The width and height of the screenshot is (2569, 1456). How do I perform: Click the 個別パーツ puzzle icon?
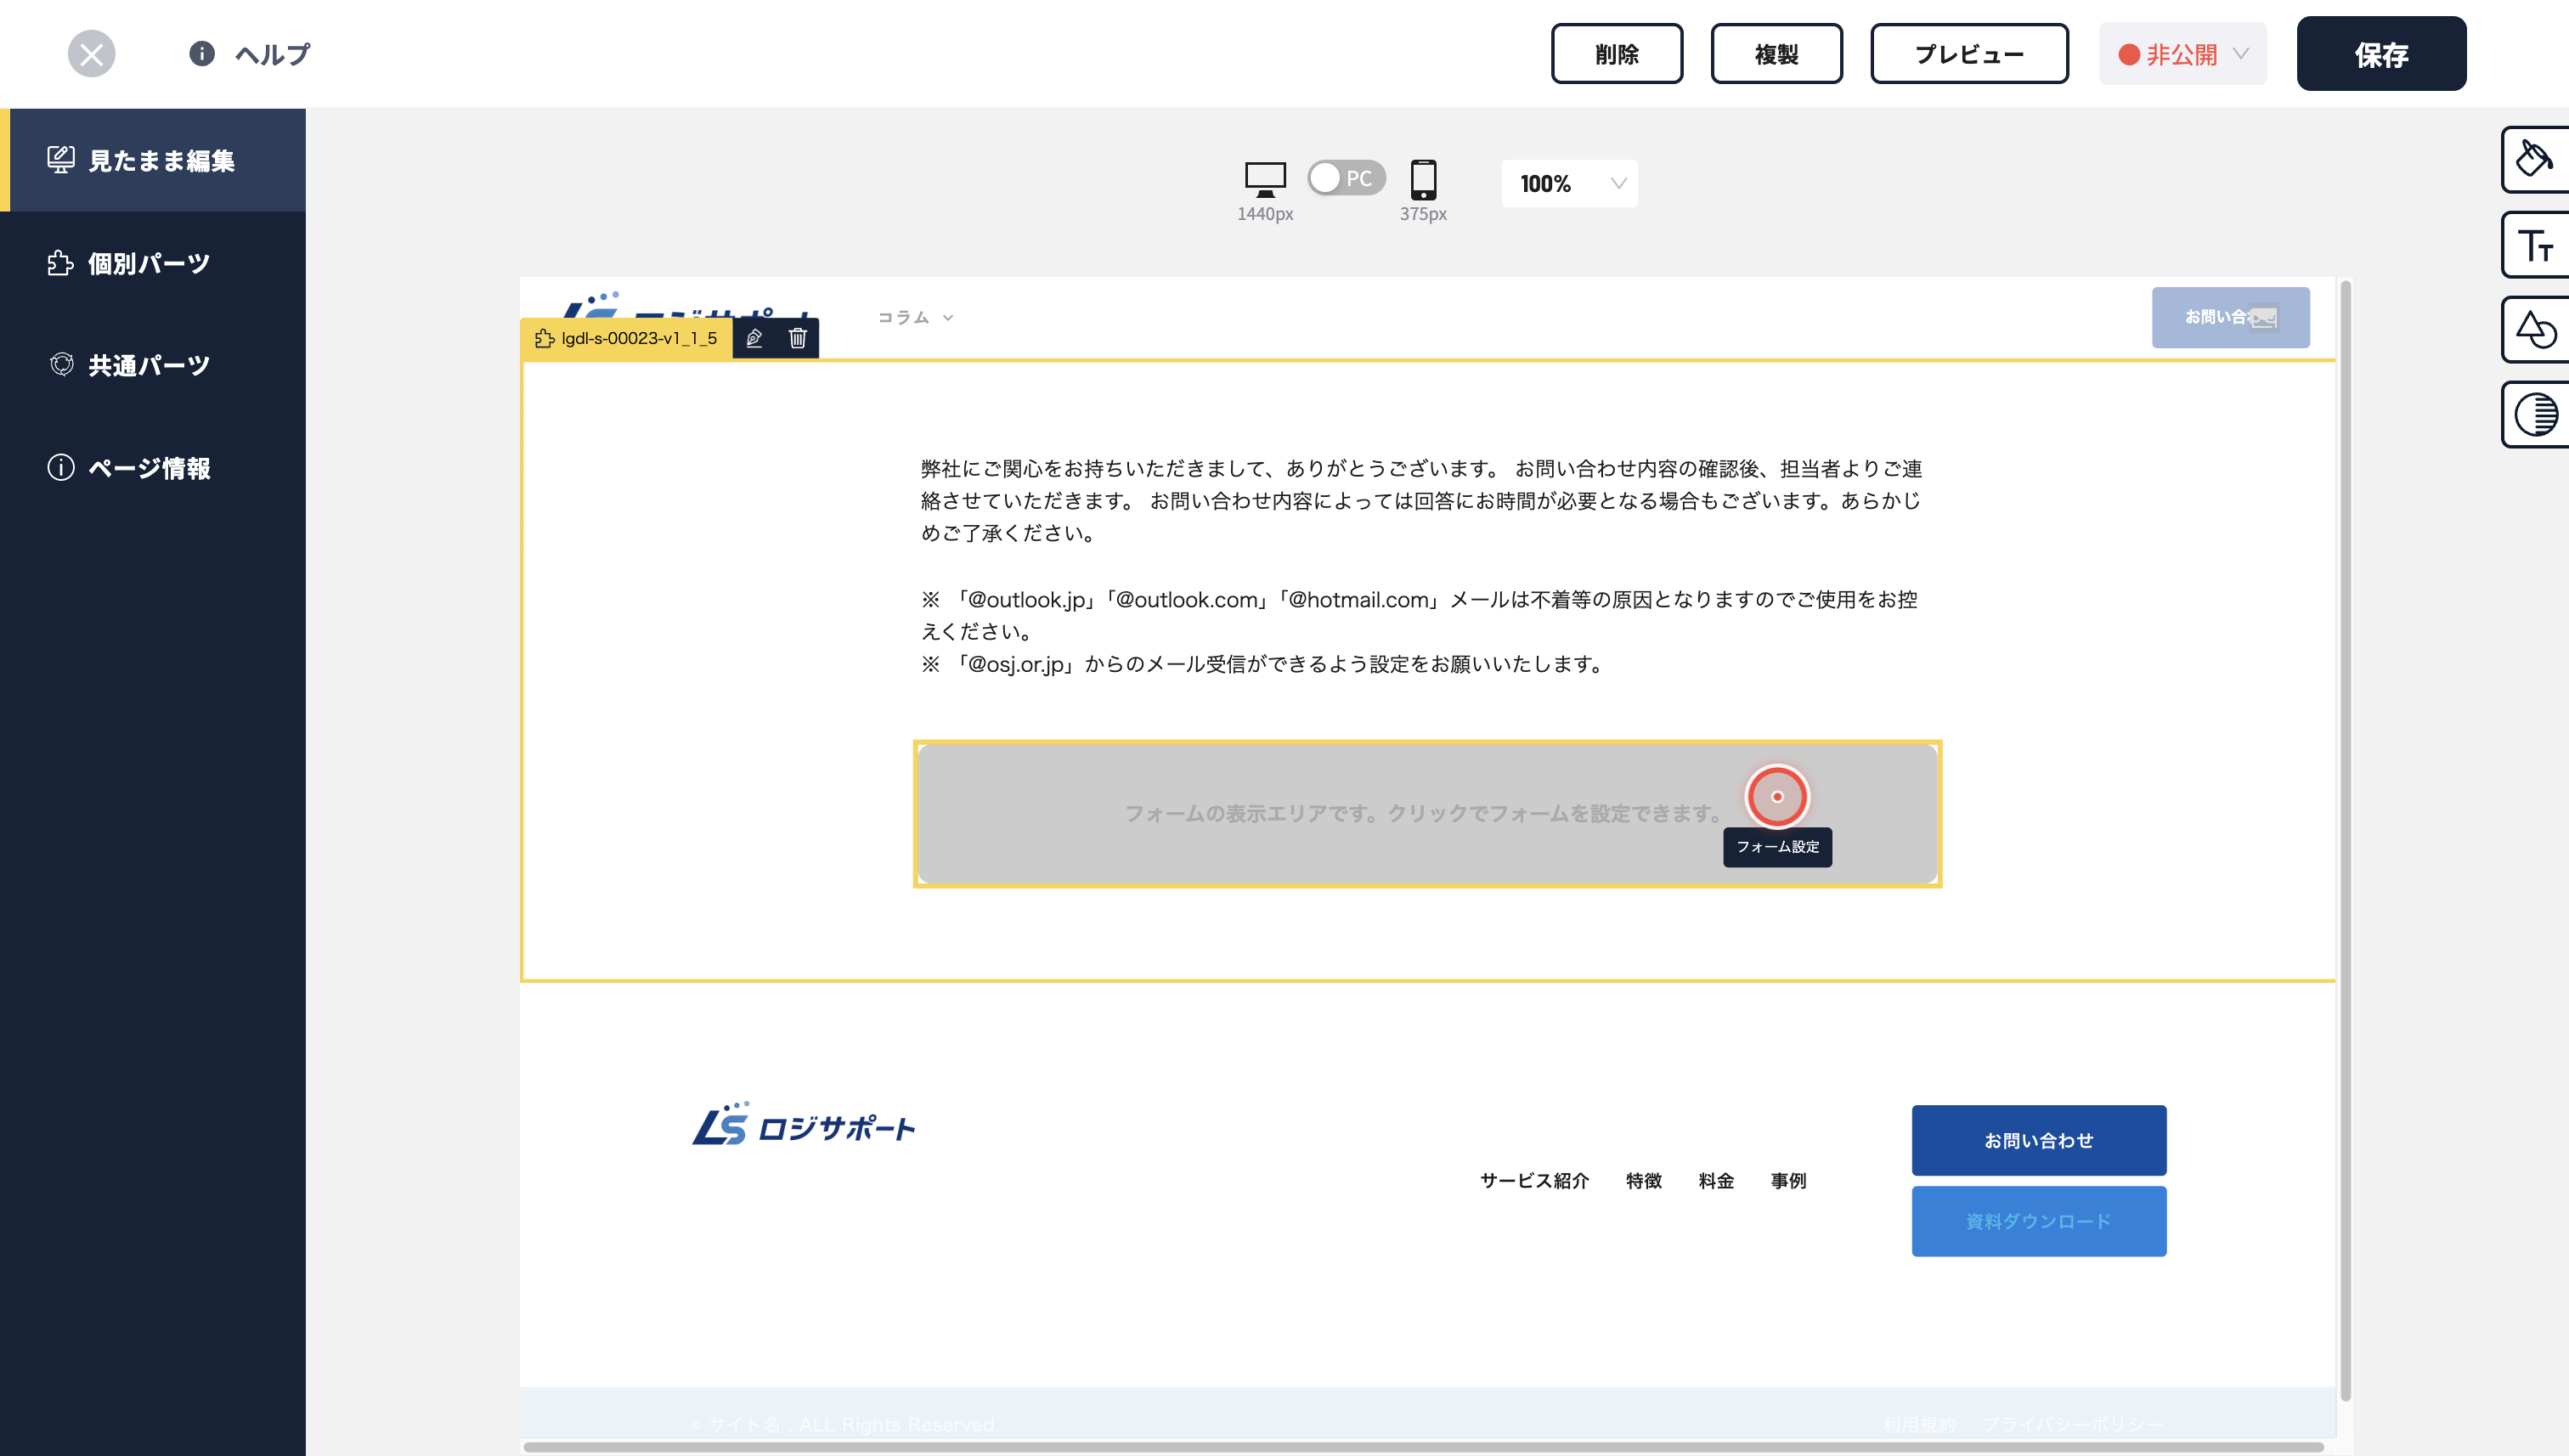[60, 263]
